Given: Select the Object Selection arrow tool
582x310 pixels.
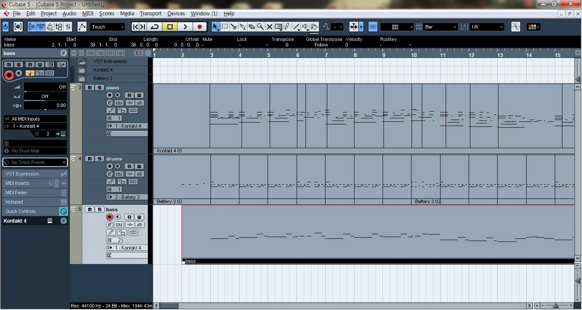Looking at the screenshot, I should (215, 27).
